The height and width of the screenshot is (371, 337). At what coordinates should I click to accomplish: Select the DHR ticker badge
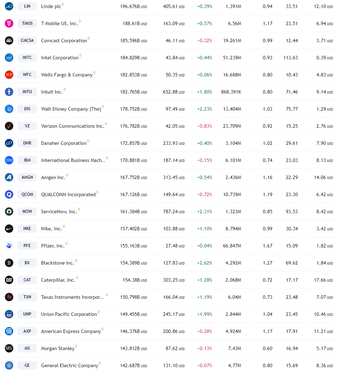[27, 143]
